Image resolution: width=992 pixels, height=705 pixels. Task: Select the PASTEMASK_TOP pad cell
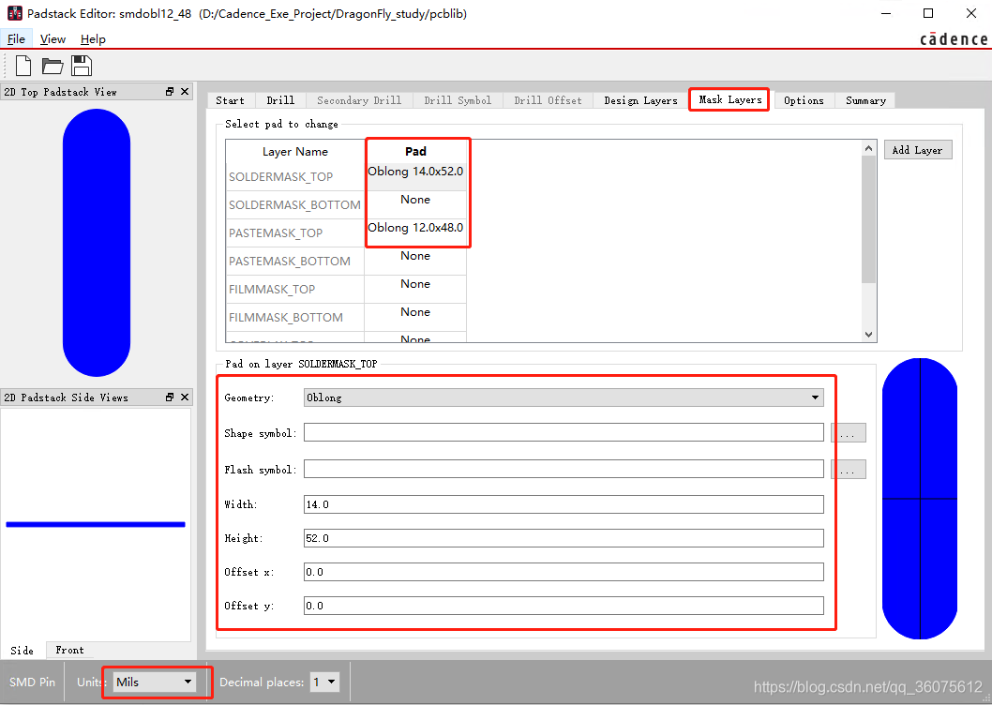tap(415, 229)
